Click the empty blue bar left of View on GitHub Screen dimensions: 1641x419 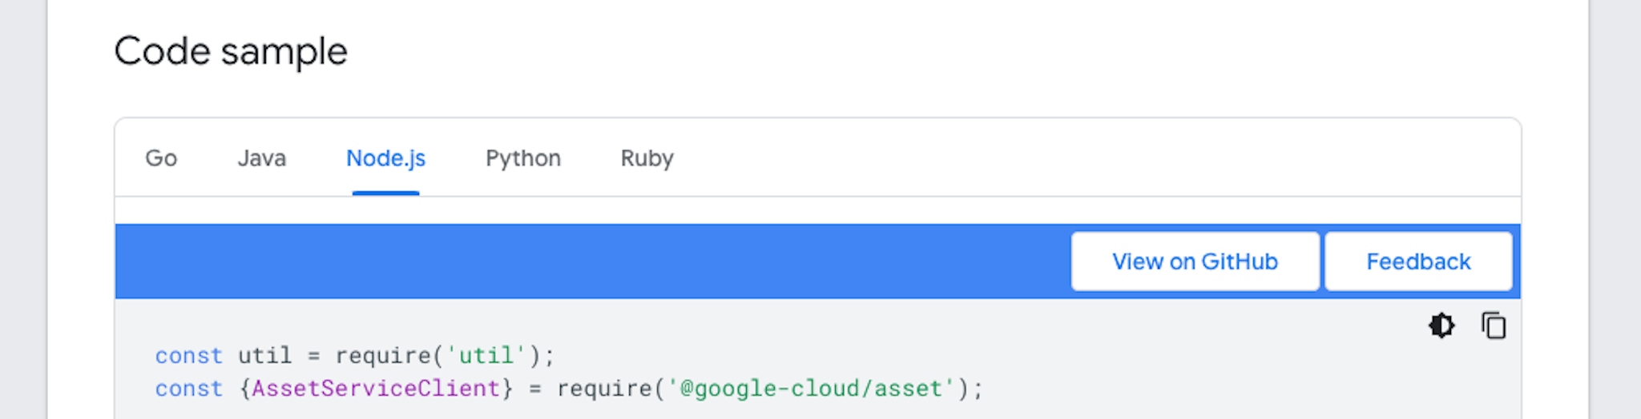(x=593, y=261)
